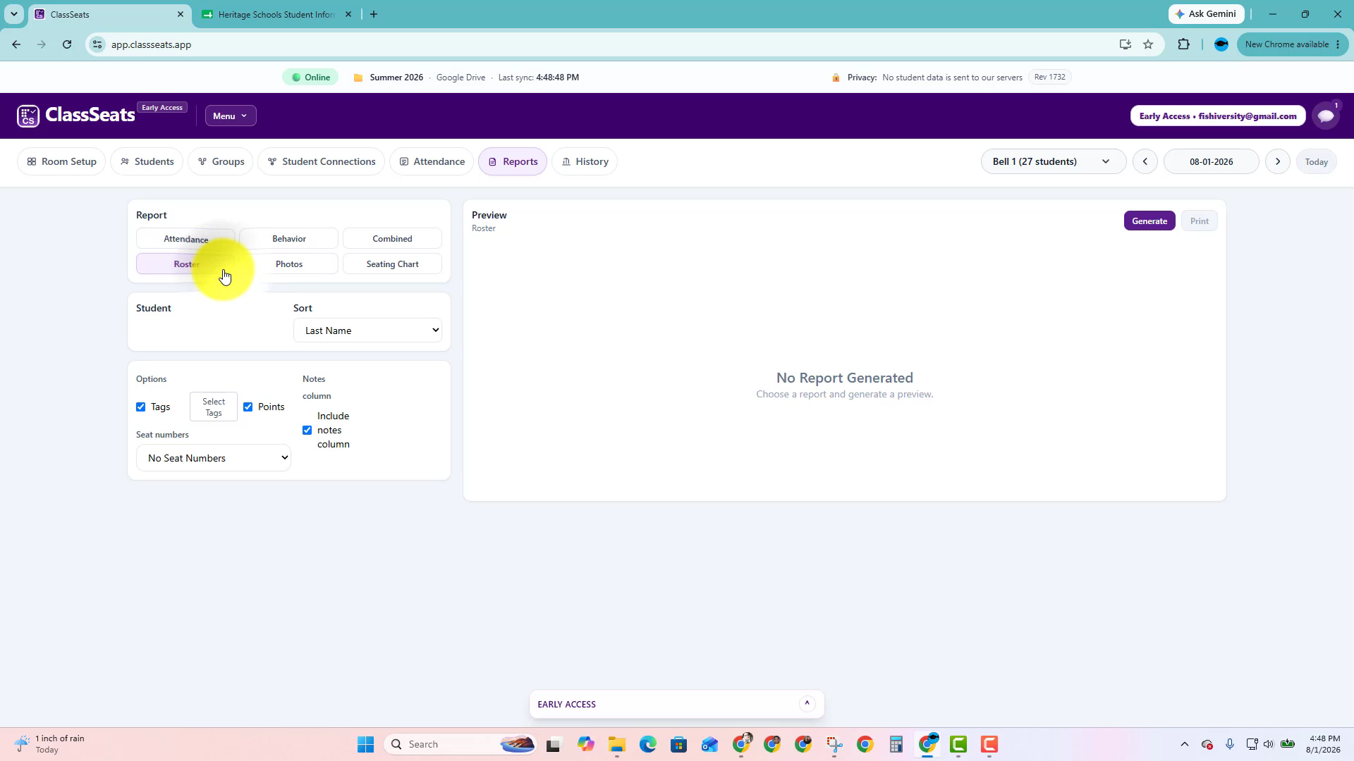Jump to Today button

(1317, 161)
